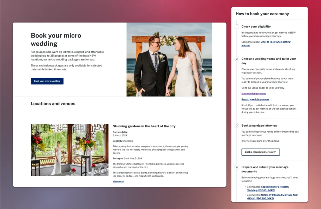
Task: Open what to know when getting married link
Action: coord(275,42)
